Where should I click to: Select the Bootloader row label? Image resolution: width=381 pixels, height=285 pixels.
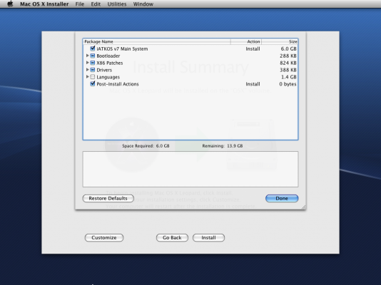(108, 56)
